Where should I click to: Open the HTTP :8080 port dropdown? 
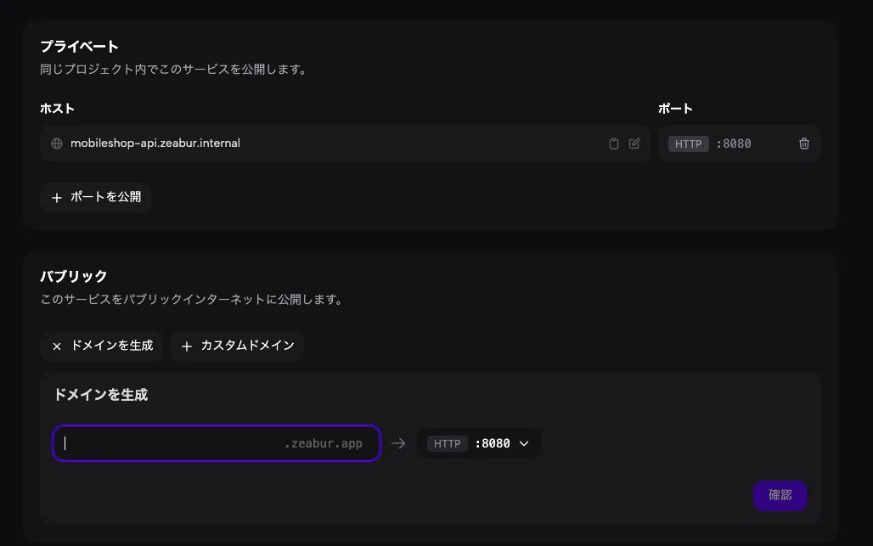479,443
